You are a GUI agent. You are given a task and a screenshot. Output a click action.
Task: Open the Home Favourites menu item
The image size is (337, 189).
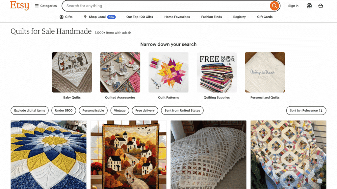[x=177, y=17]
